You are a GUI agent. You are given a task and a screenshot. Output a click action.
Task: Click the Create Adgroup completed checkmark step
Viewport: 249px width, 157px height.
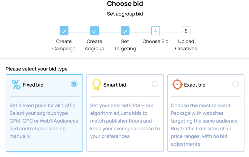[x=94, y=31]
